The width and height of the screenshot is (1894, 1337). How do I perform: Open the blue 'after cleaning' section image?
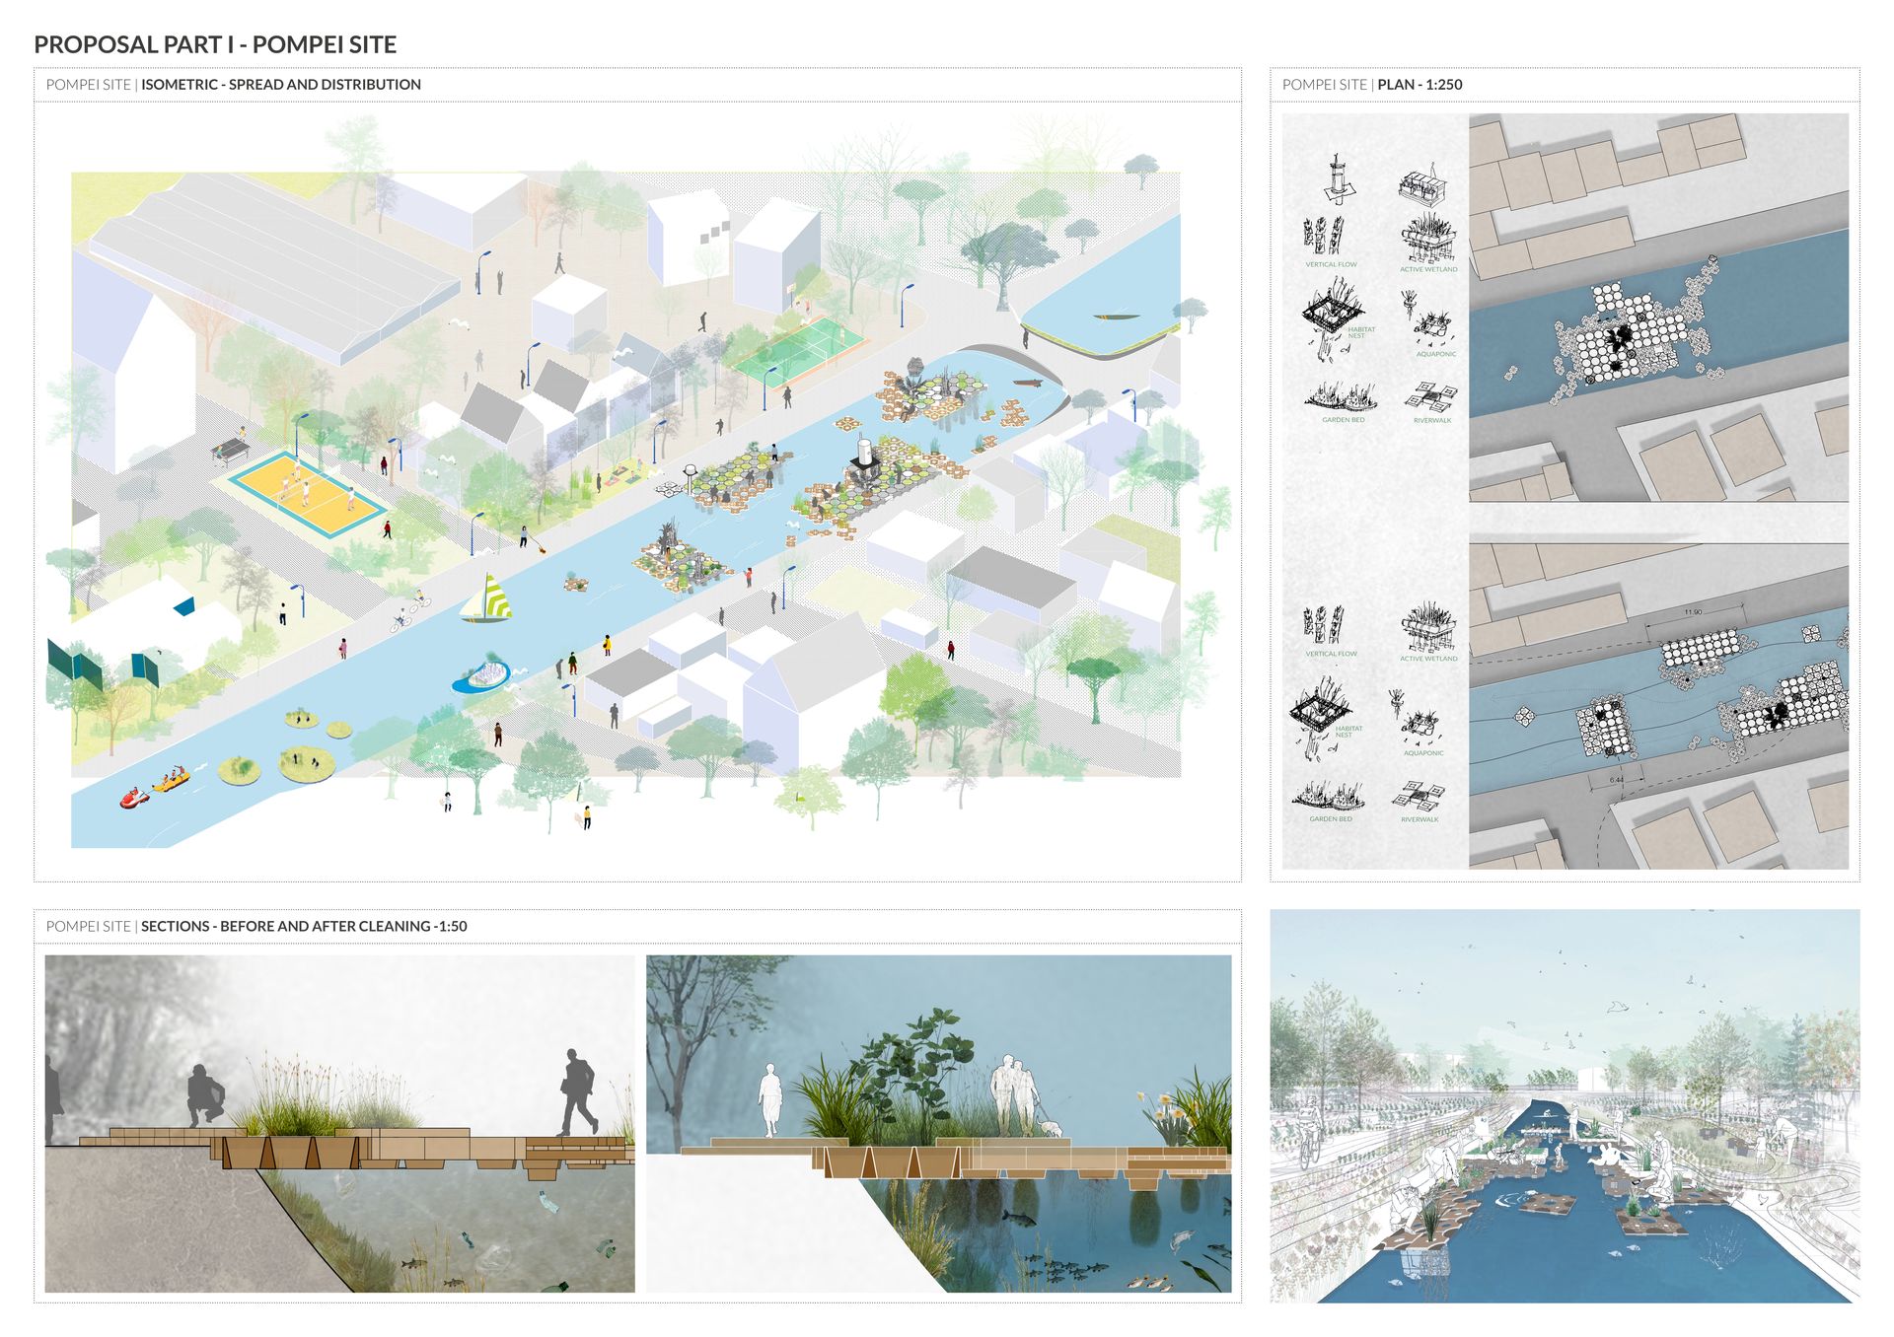click(x=938, y=1124)
